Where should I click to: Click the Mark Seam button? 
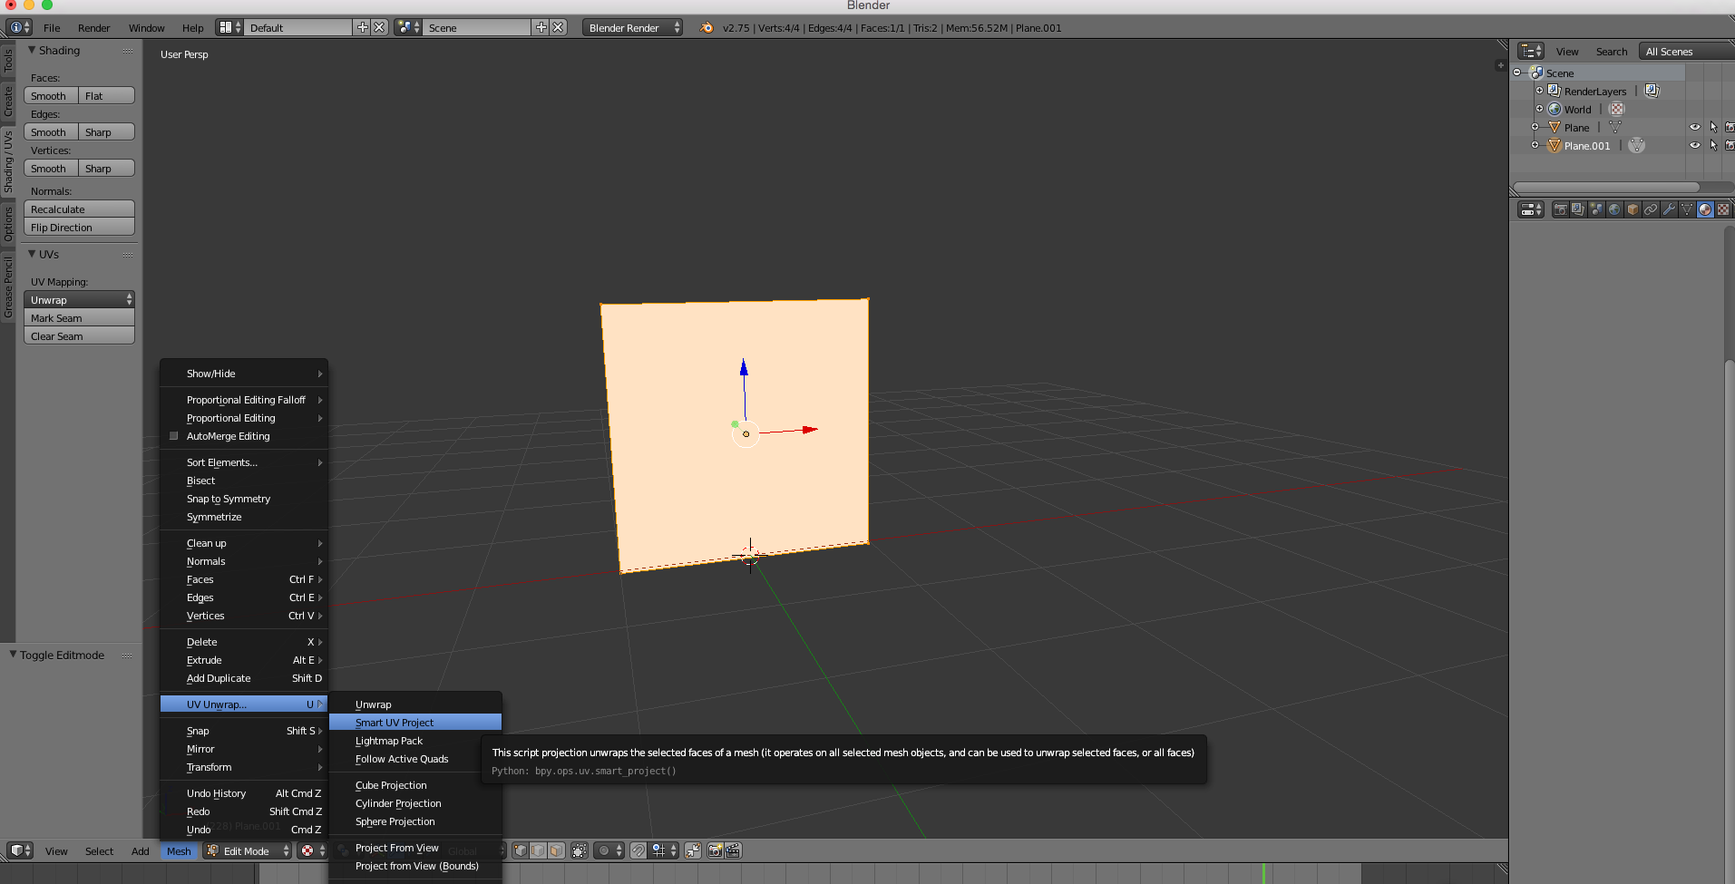click(79, 318)
